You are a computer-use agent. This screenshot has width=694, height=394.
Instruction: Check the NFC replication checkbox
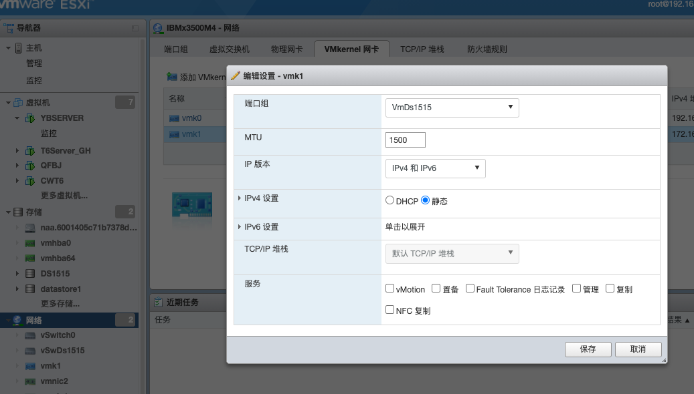(x=390, y=311)
